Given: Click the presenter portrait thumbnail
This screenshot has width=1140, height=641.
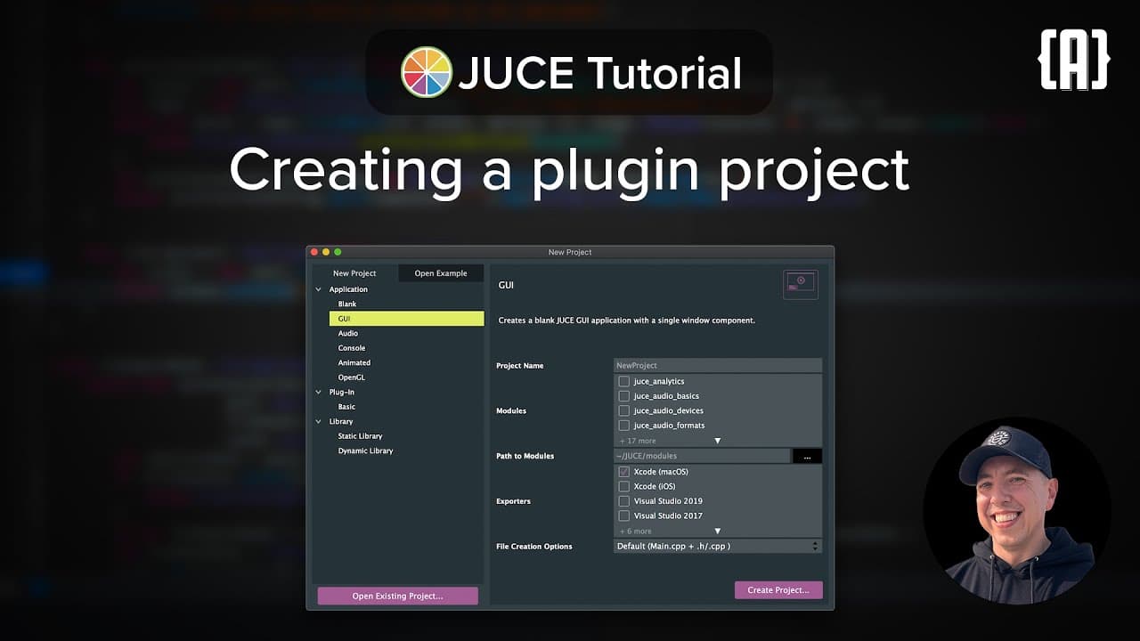Looking at the screenshot, I should [1017, 510].
